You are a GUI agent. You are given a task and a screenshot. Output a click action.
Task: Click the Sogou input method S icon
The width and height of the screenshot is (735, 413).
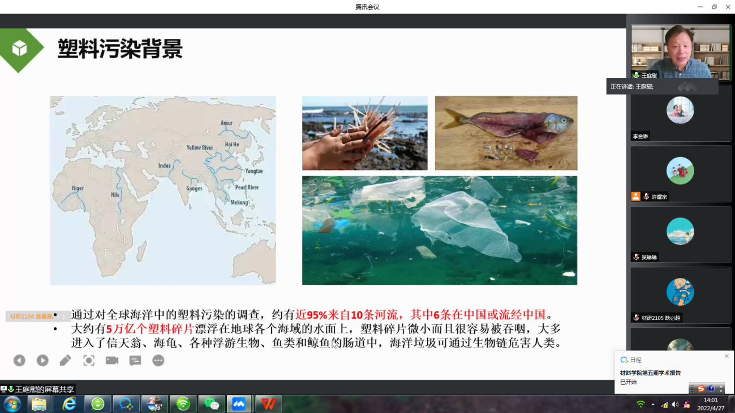701,389
